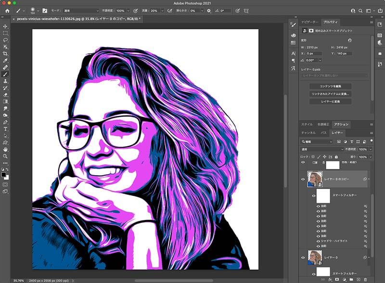Toggle smart filters visibility on copy layer

point(314,196)
